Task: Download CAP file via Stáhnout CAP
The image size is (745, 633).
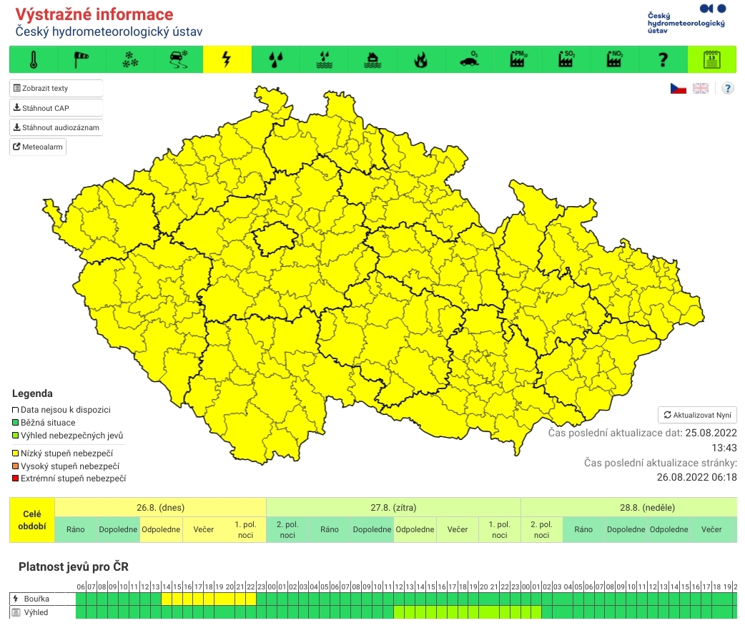Action: 56,108
